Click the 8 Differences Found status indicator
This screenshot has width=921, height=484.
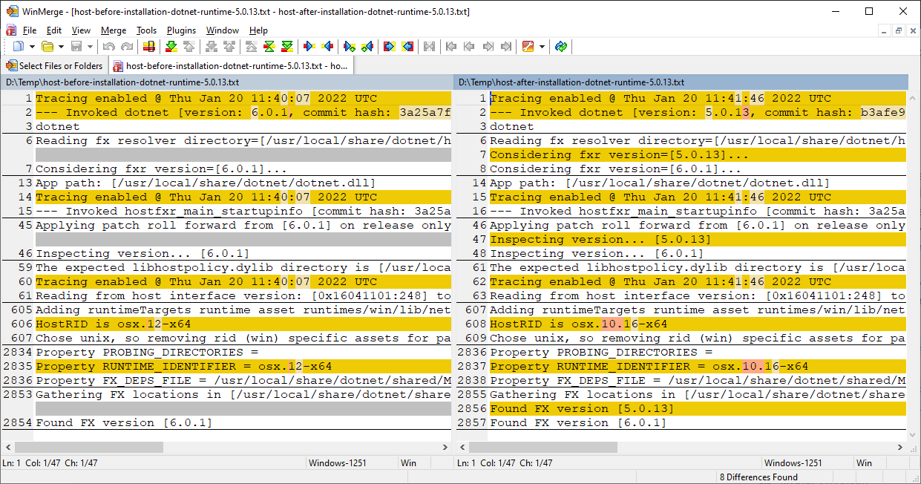coord(758,477)
